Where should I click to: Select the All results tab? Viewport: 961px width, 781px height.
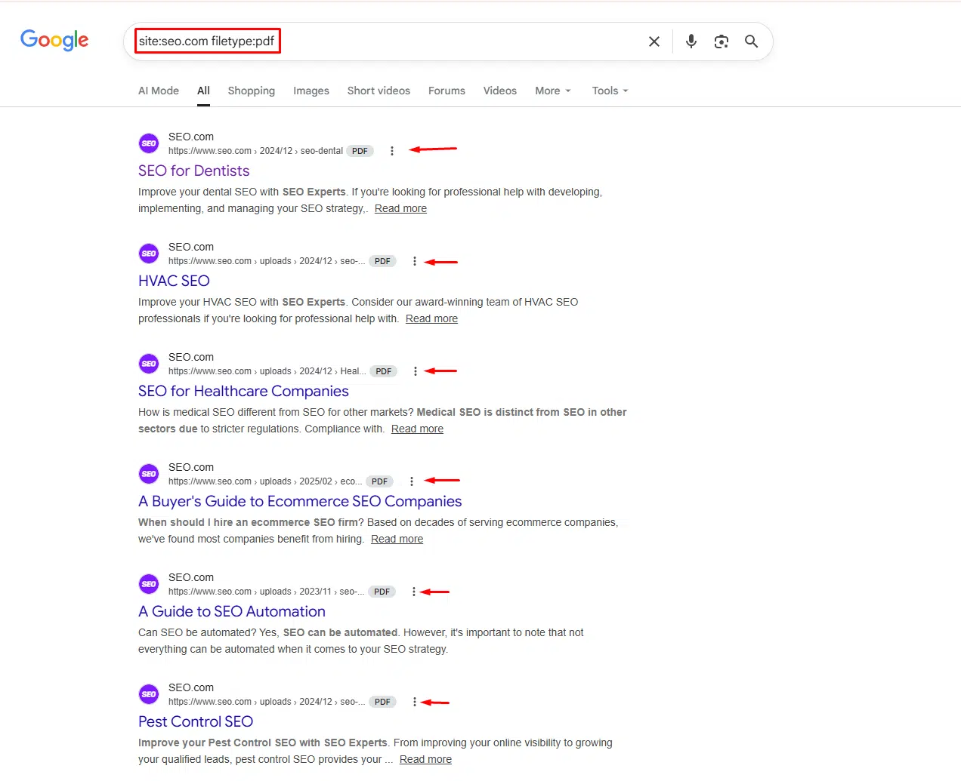pyautogui.click(x=203, y=91)
